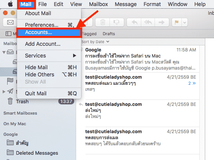Select Accounts... in the Mail menu
Viewport: 214px width, 160px height.
49,33
